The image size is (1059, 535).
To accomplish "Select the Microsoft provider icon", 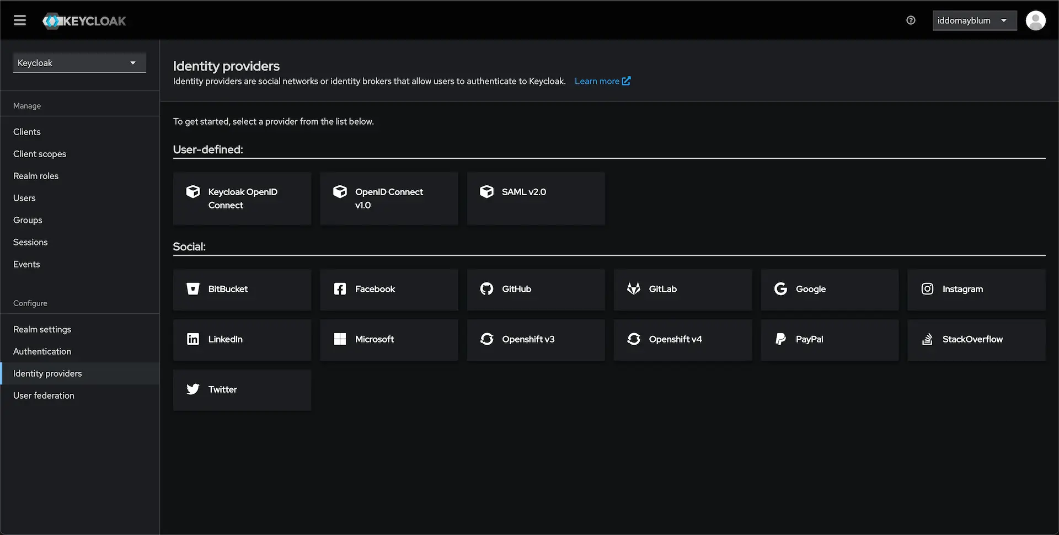I will point(340,339).
